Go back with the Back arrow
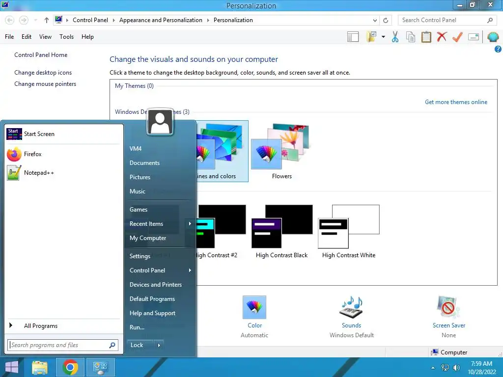The width and height of the screenshot is (503, 377). pos(10,20)
